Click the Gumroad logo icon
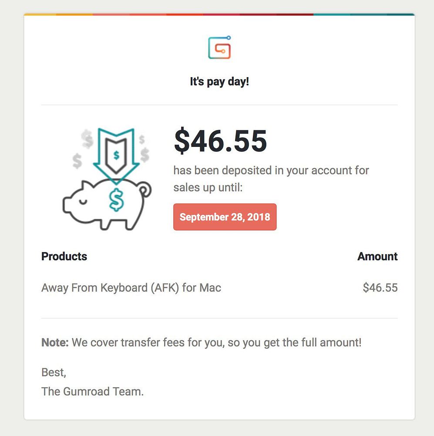Screen dimensions: 434x436 click(x=219, y=47)
